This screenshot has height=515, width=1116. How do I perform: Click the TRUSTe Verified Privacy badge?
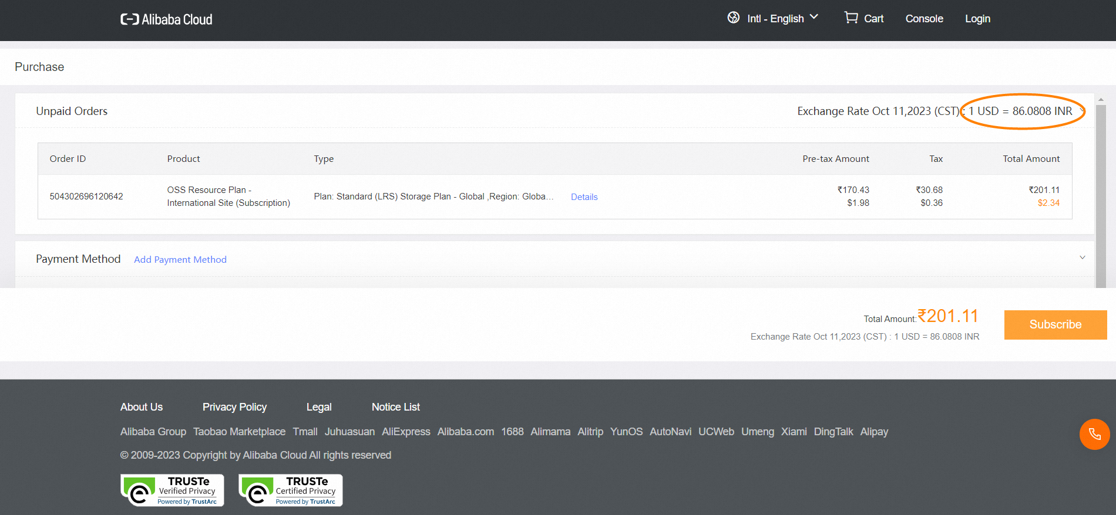172,490
